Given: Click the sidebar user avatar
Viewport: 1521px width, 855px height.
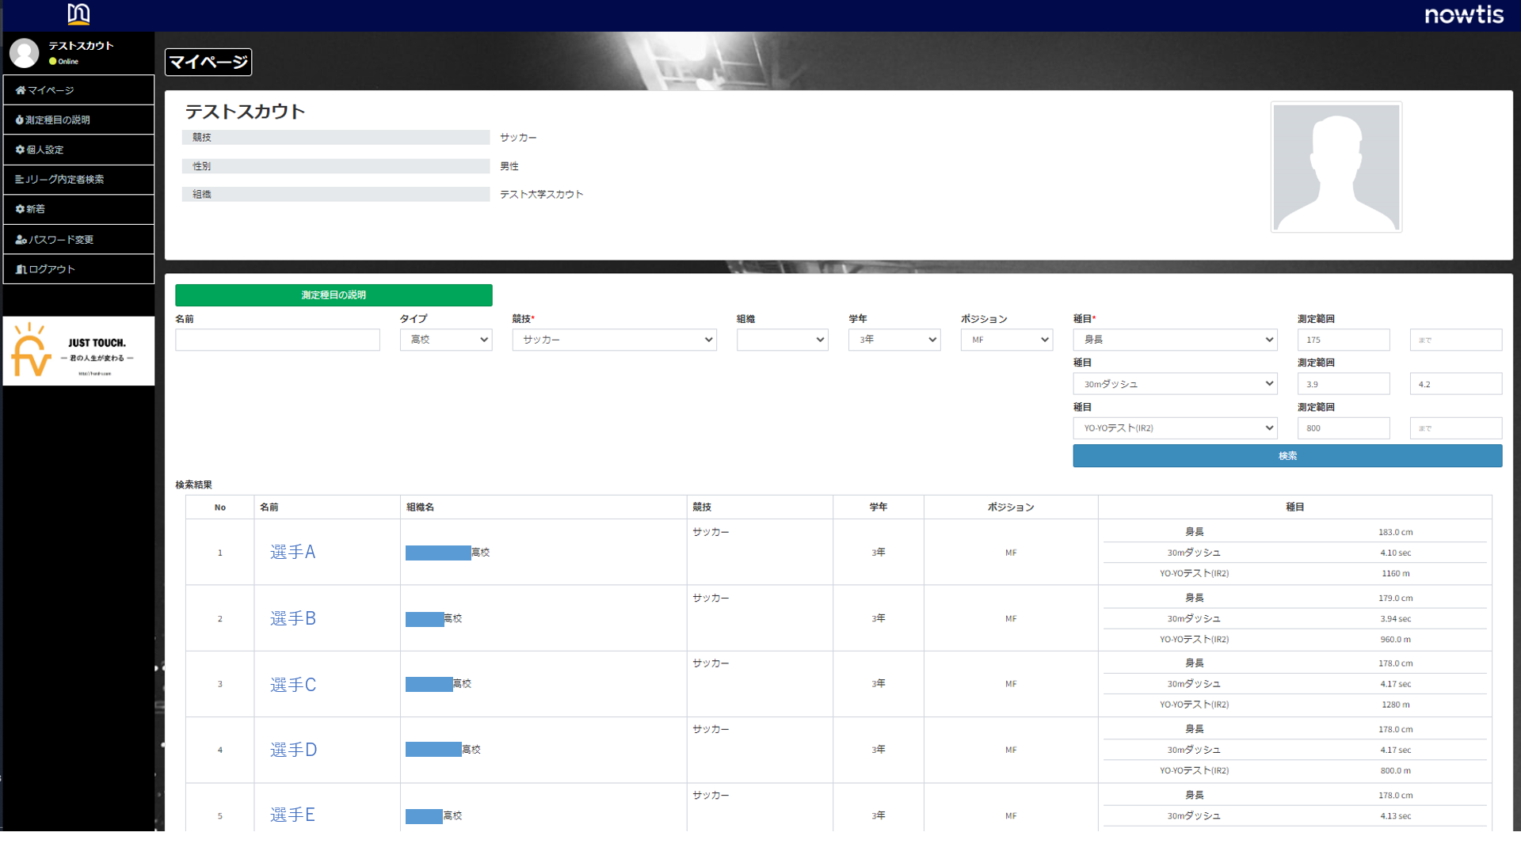Looking at the screenshot, I should tap(25, 53).
